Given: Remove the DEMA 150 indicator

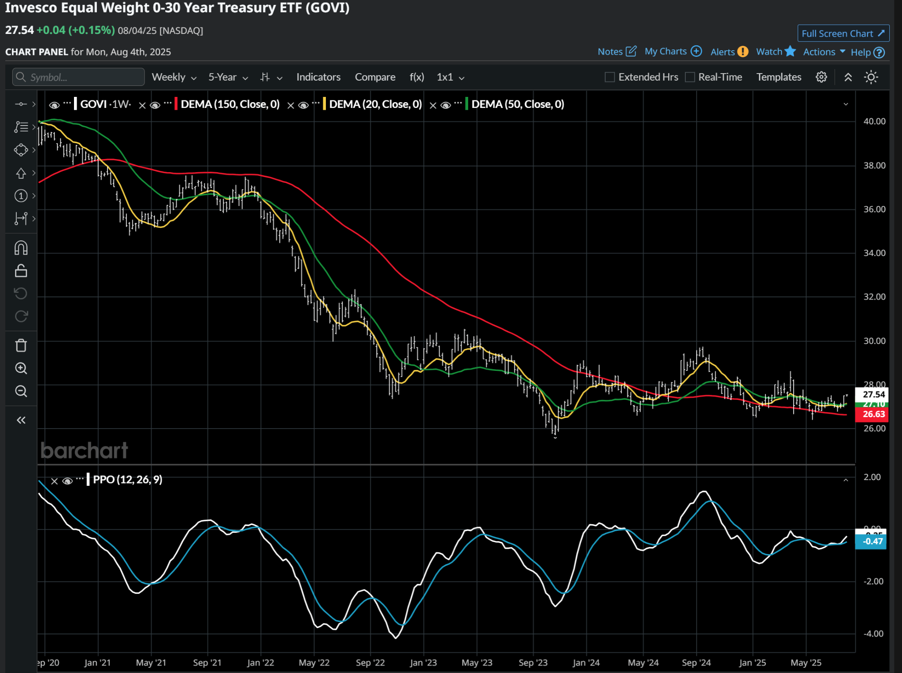Looking at the screenshot, I should tap(142, 105).
